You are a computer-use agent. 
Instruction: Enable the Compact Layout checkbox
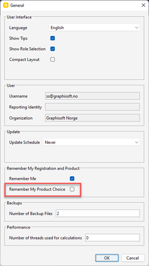coord(52,60)
